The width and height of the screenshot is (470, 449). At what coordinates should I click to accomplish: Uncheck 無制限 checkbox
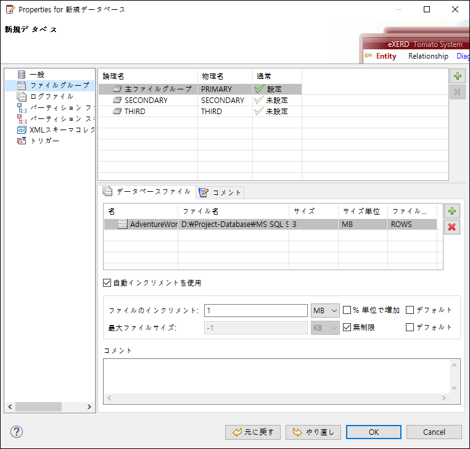[x=347, y=327]
